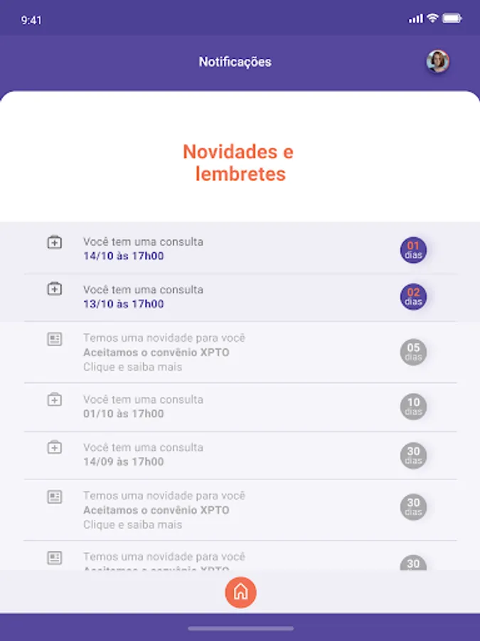Select the 05 dias gray badge

[413, 352]
